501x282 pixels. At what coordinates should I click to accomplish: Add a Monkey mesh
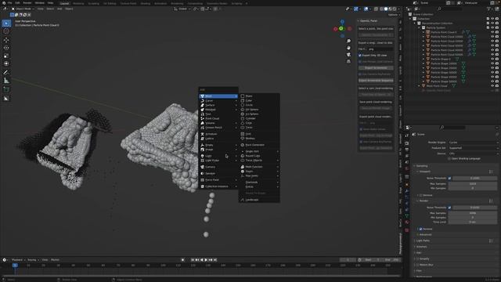pyautogui.click(x=259, y=139)
